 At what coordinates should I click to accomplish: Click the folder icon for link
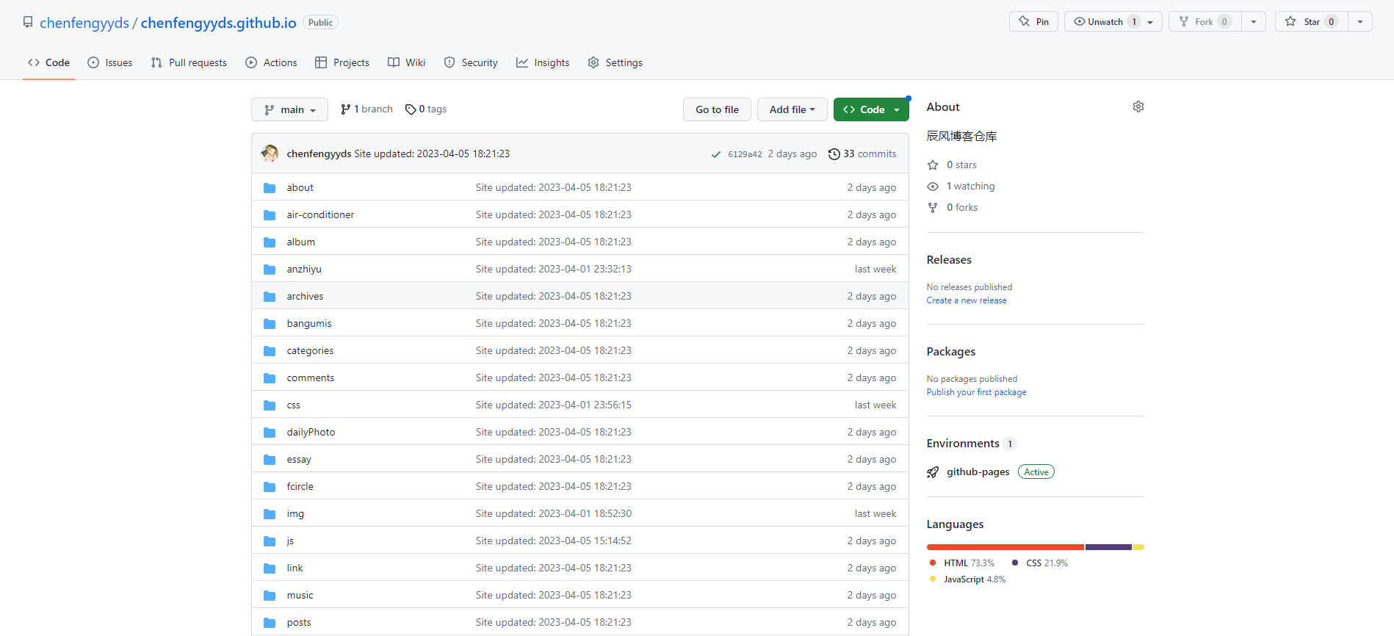click(270, 568)
